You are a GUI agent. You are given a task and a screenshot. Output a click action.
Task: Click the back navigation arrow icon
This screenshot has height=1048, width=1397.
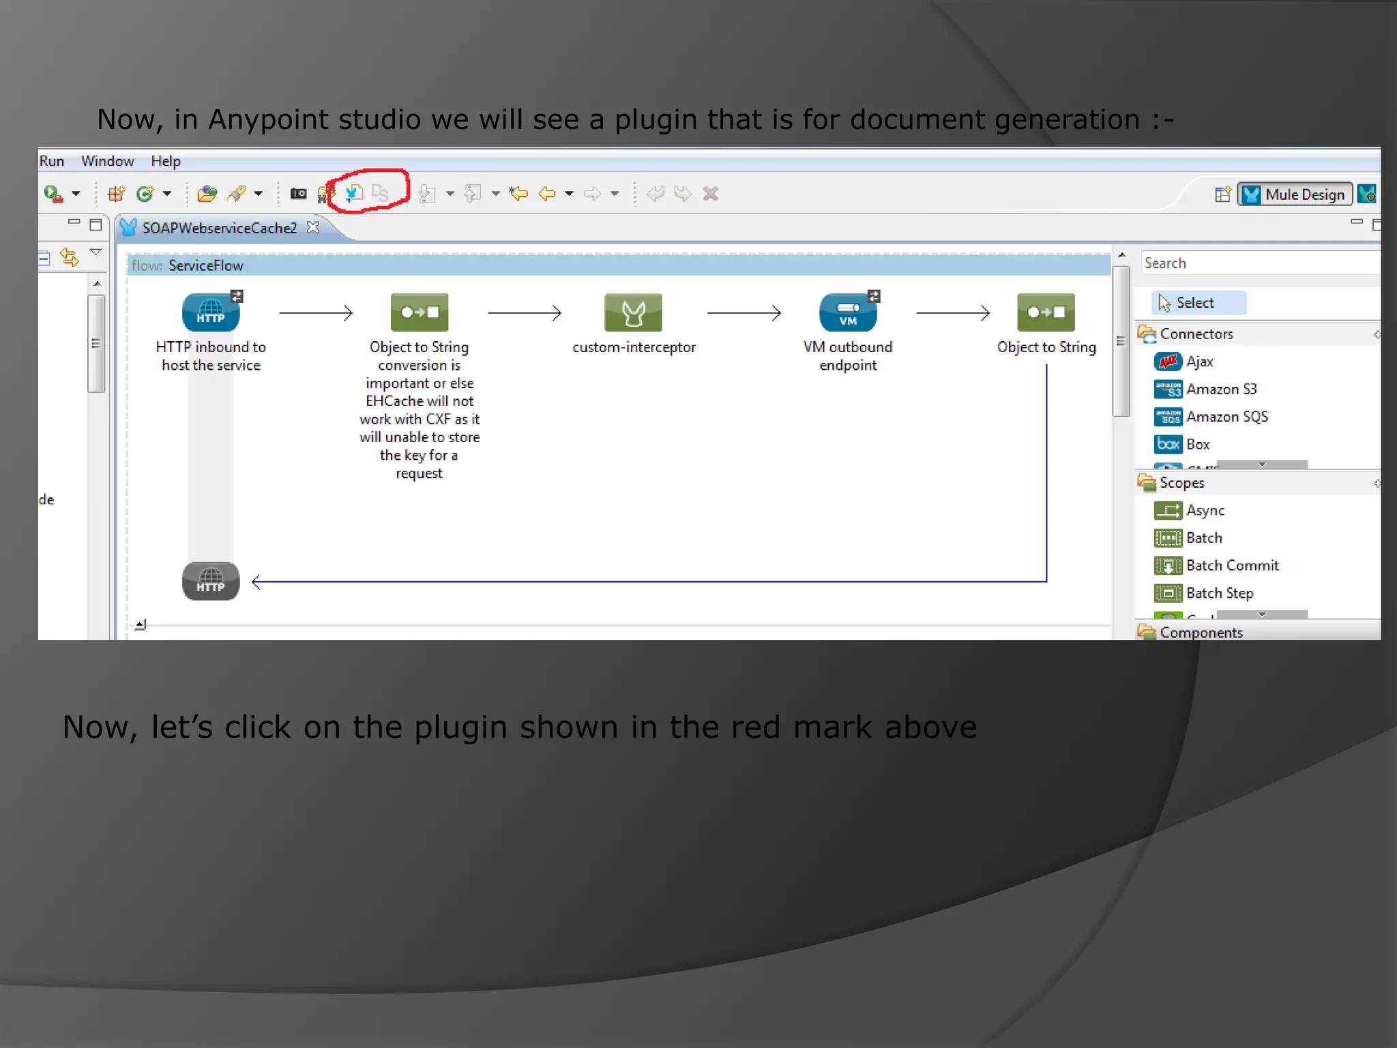pyautogui.click(x=547, y=194)
